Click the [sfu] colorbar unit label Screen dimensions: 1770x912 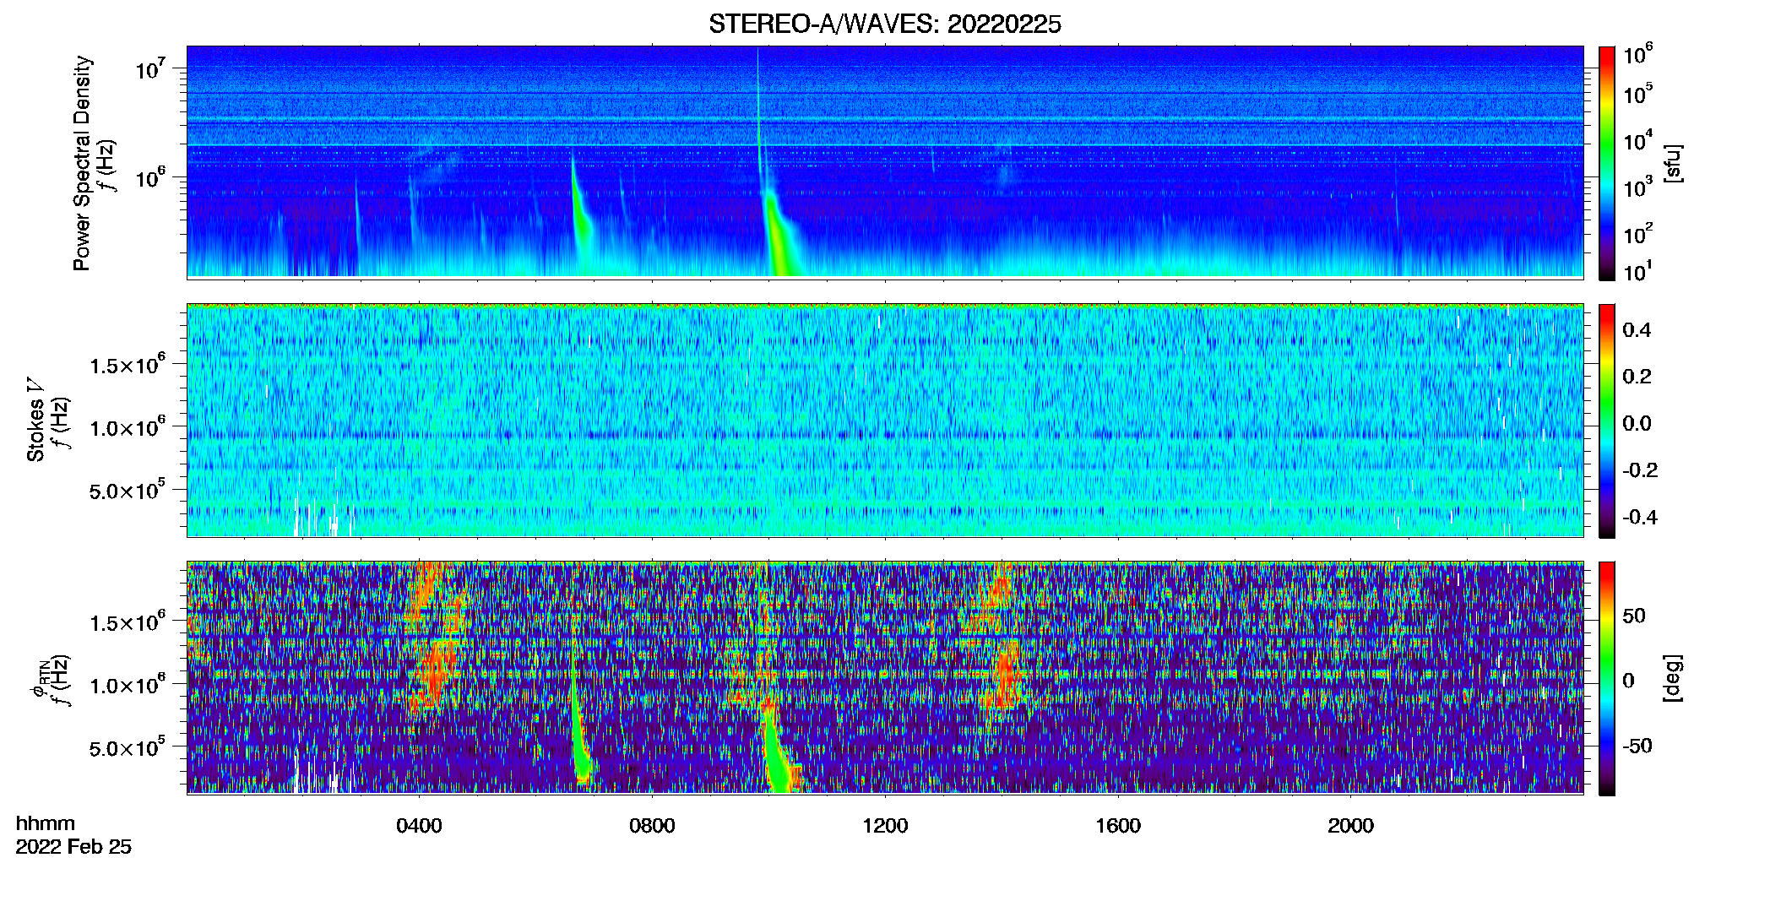click(1673, 163)
